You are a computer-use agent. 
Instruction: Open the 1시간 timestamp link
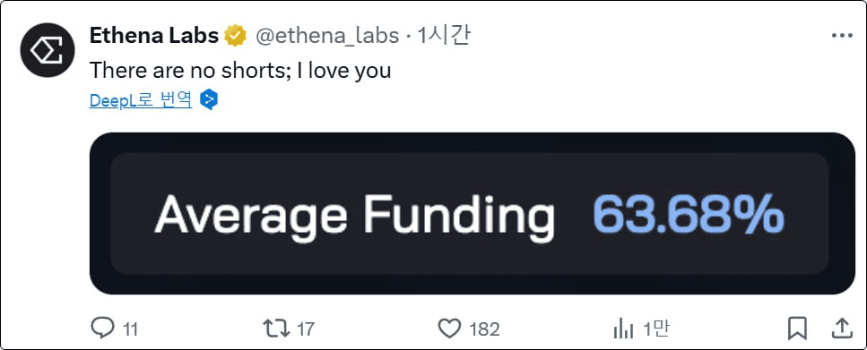pos(444,36)
